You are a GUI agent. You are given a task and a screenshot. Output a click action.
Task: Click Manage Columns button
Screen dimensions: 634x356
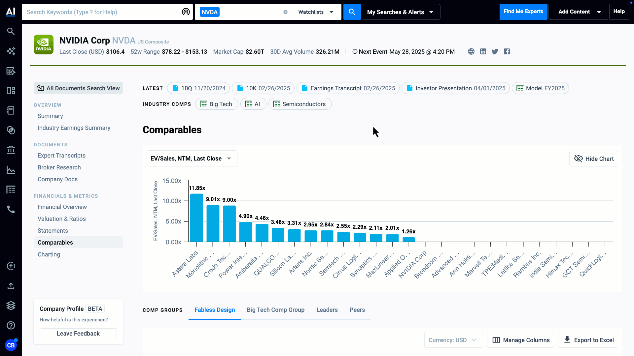coord(520,340)
